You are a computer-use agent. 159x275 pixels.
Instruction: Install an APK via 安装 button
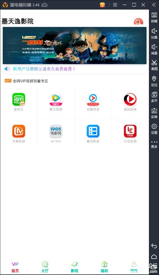[x=154, y=113]
